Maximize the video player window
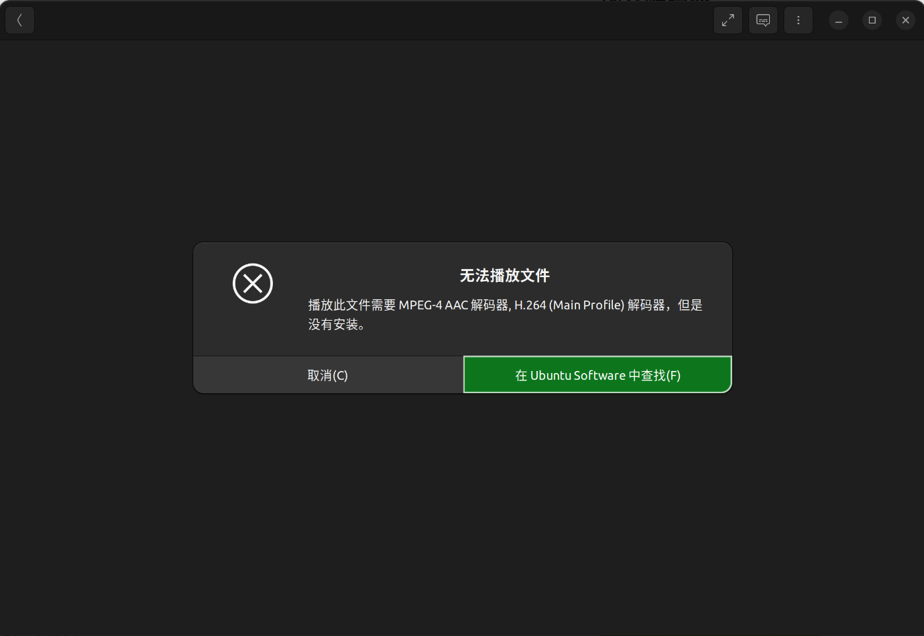 coord(872,20)
